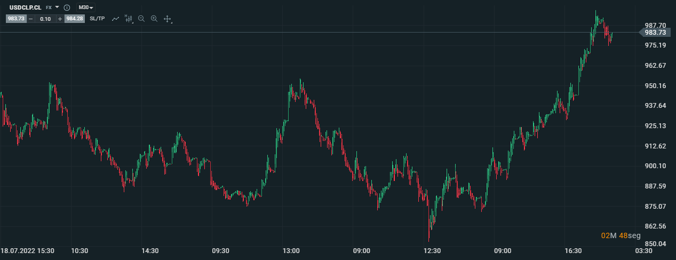Decrease trade volume with minus button
The height and width of the screenshot is (260, 676).
pos(30,19)
